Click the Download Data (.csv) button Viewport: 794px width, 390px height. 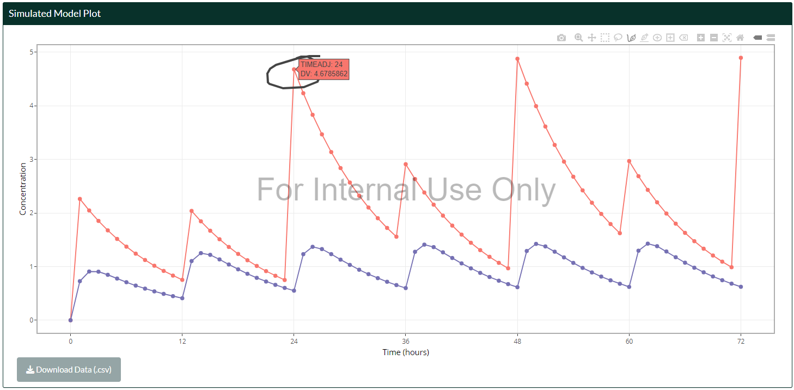click(x=69, y=370)
